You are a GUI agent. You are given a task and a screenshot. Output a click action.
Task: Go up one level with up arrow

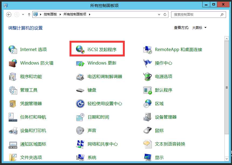tap(29, 15)
